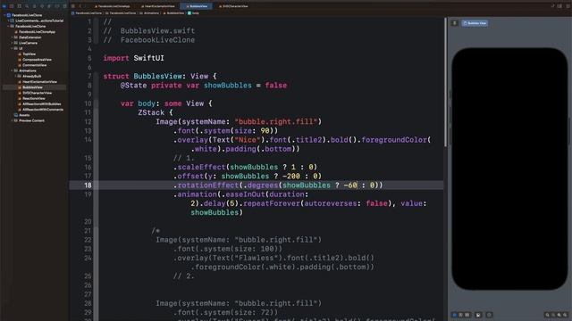The image size is (572, 321).
Task: Click the line 19 gutter number
Action: coord(88,194)
